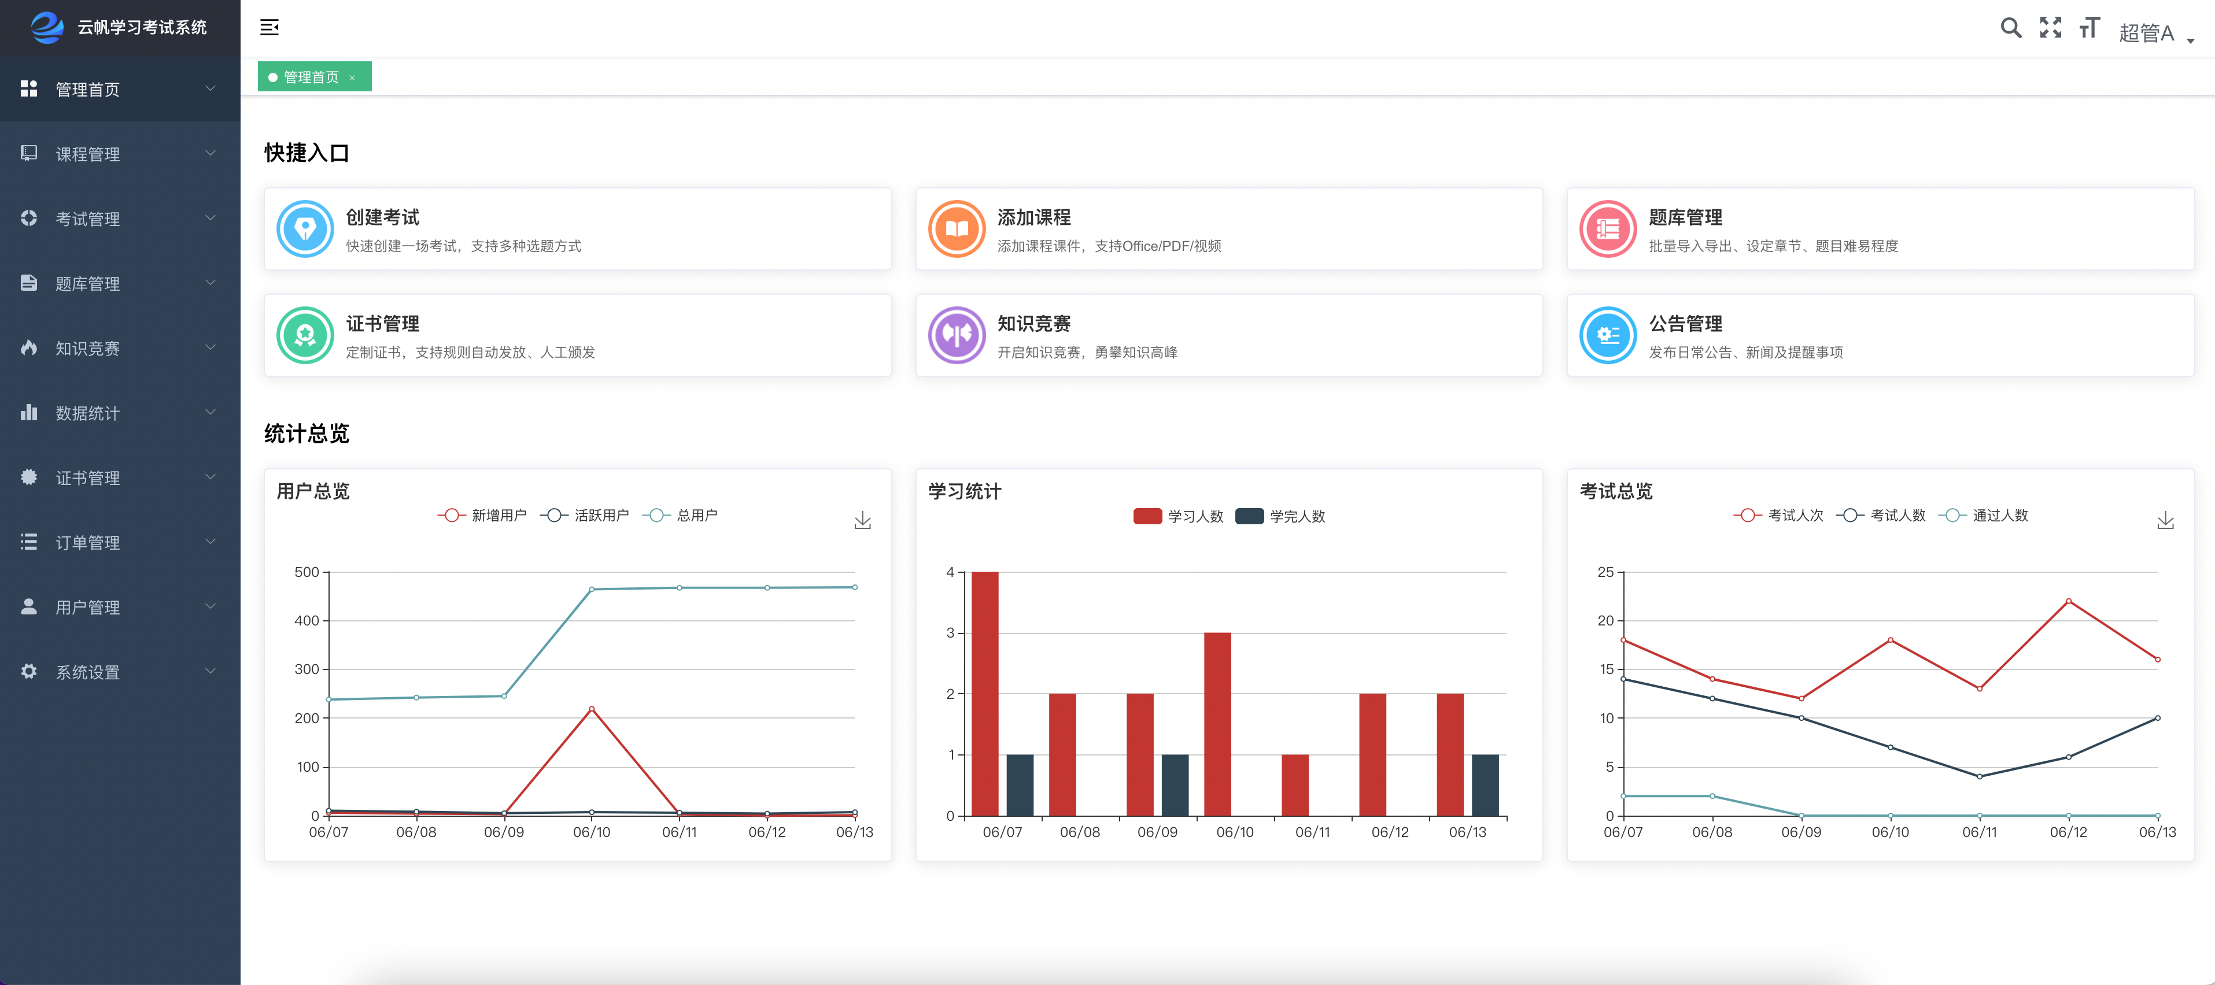
Task: Click the 06/12 考试人次 peak point
Action: 2068,601
